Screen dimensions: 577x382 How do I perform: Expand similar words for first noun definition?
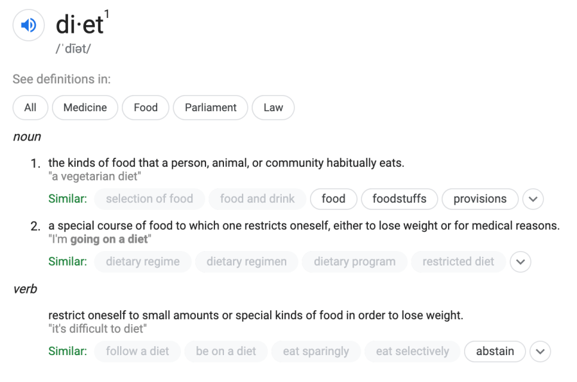click(533, 199)
